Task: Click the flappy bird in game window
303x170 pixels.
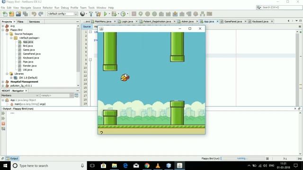Action: click(x=125, y=77)
